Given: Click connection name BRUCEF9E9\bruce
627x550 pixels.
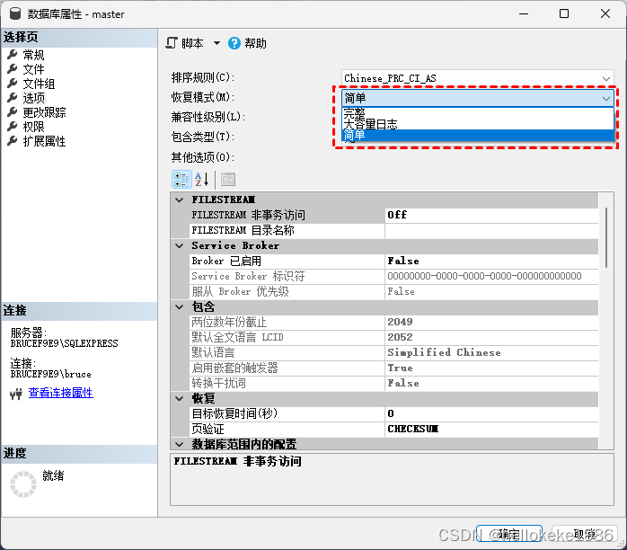Looking at the screenshot, I should click(x=51, y=375).
